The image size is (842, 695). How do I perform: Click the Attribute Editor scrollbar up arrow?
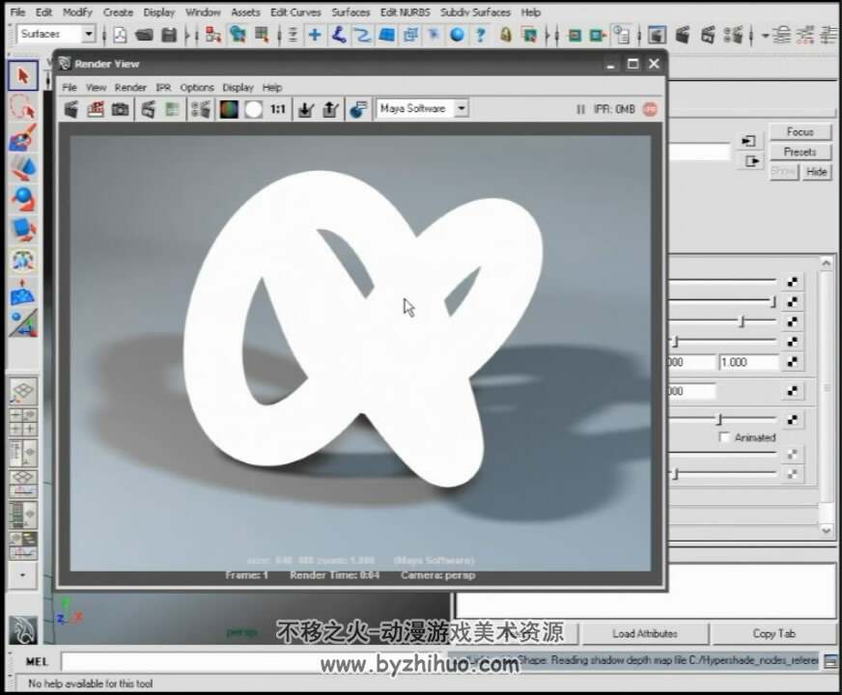point(826,263)
